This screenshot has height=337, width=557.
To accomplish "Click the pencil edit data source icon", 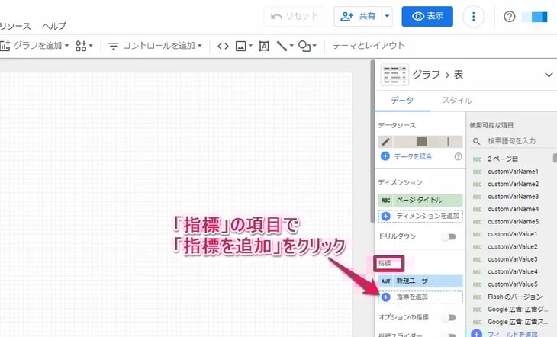I will pyautogui.click(x=386, y=141).
